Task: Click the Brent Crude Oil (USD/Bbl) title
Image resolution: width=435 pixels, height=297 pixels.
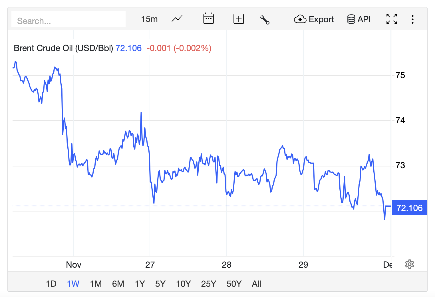Action: coord(63,48)
